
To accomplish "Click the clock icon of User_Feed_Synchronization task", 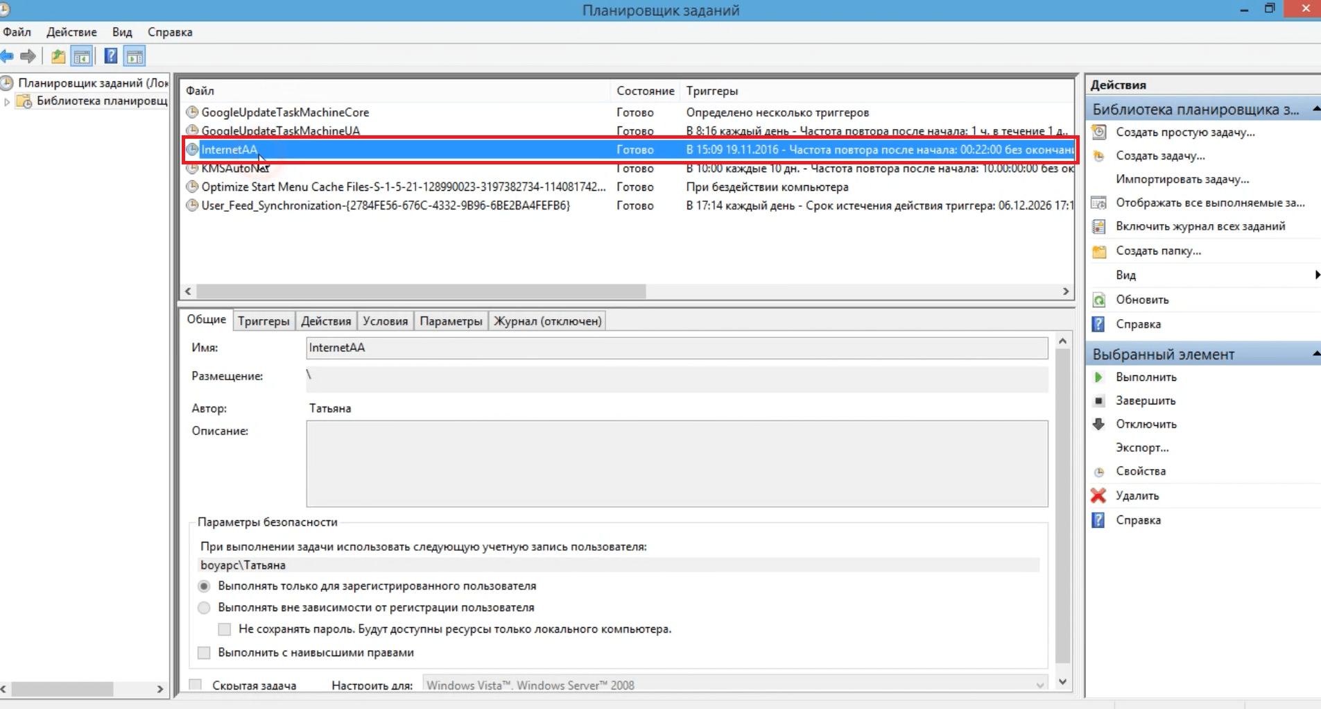I will [x=192, y=205].
